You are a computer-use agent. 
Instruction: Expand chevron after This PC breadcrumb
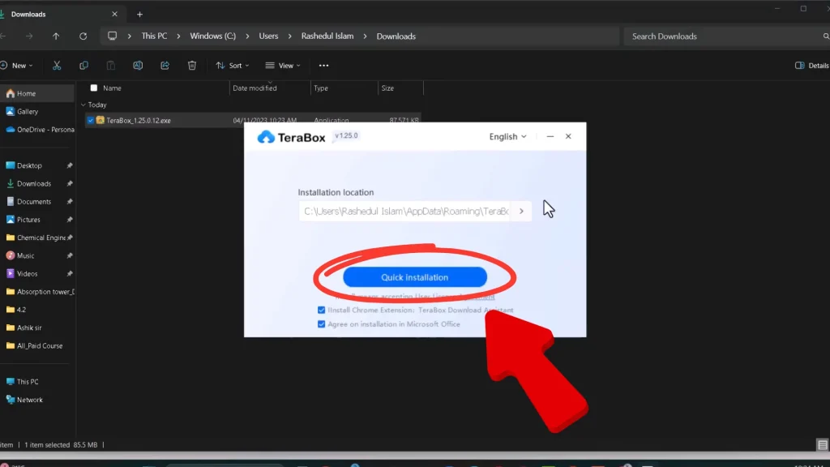178,36
